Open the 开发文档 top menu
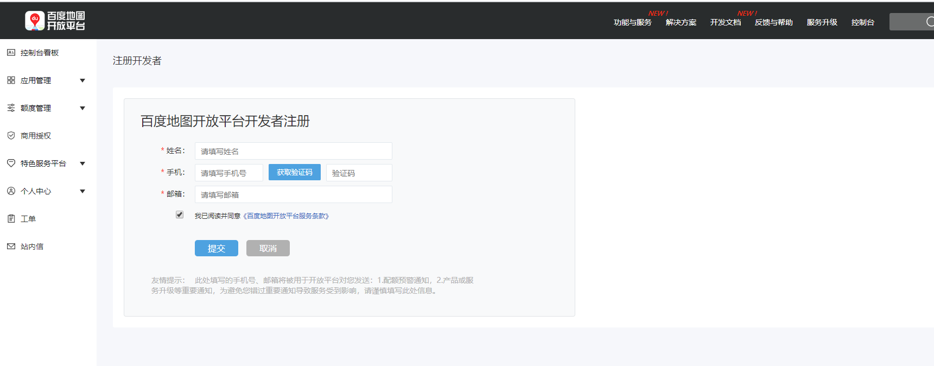 [x=725, y=22]
